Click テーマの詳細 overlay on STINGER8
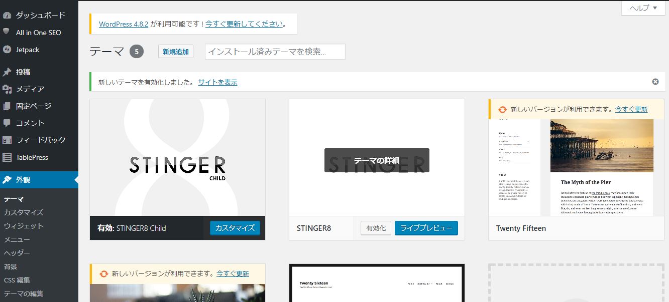669x302 pixels. pos(377,160)
